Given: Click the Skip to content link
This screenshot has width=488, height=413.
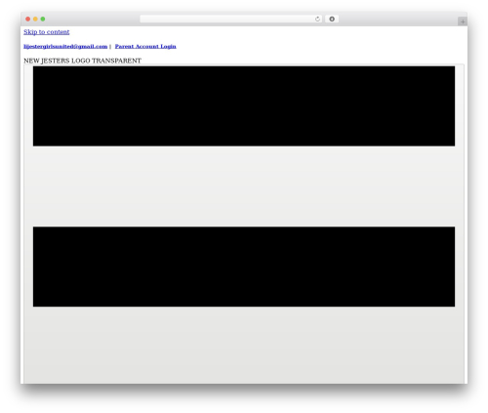Looking at the screenshot, I should (46, 32).
